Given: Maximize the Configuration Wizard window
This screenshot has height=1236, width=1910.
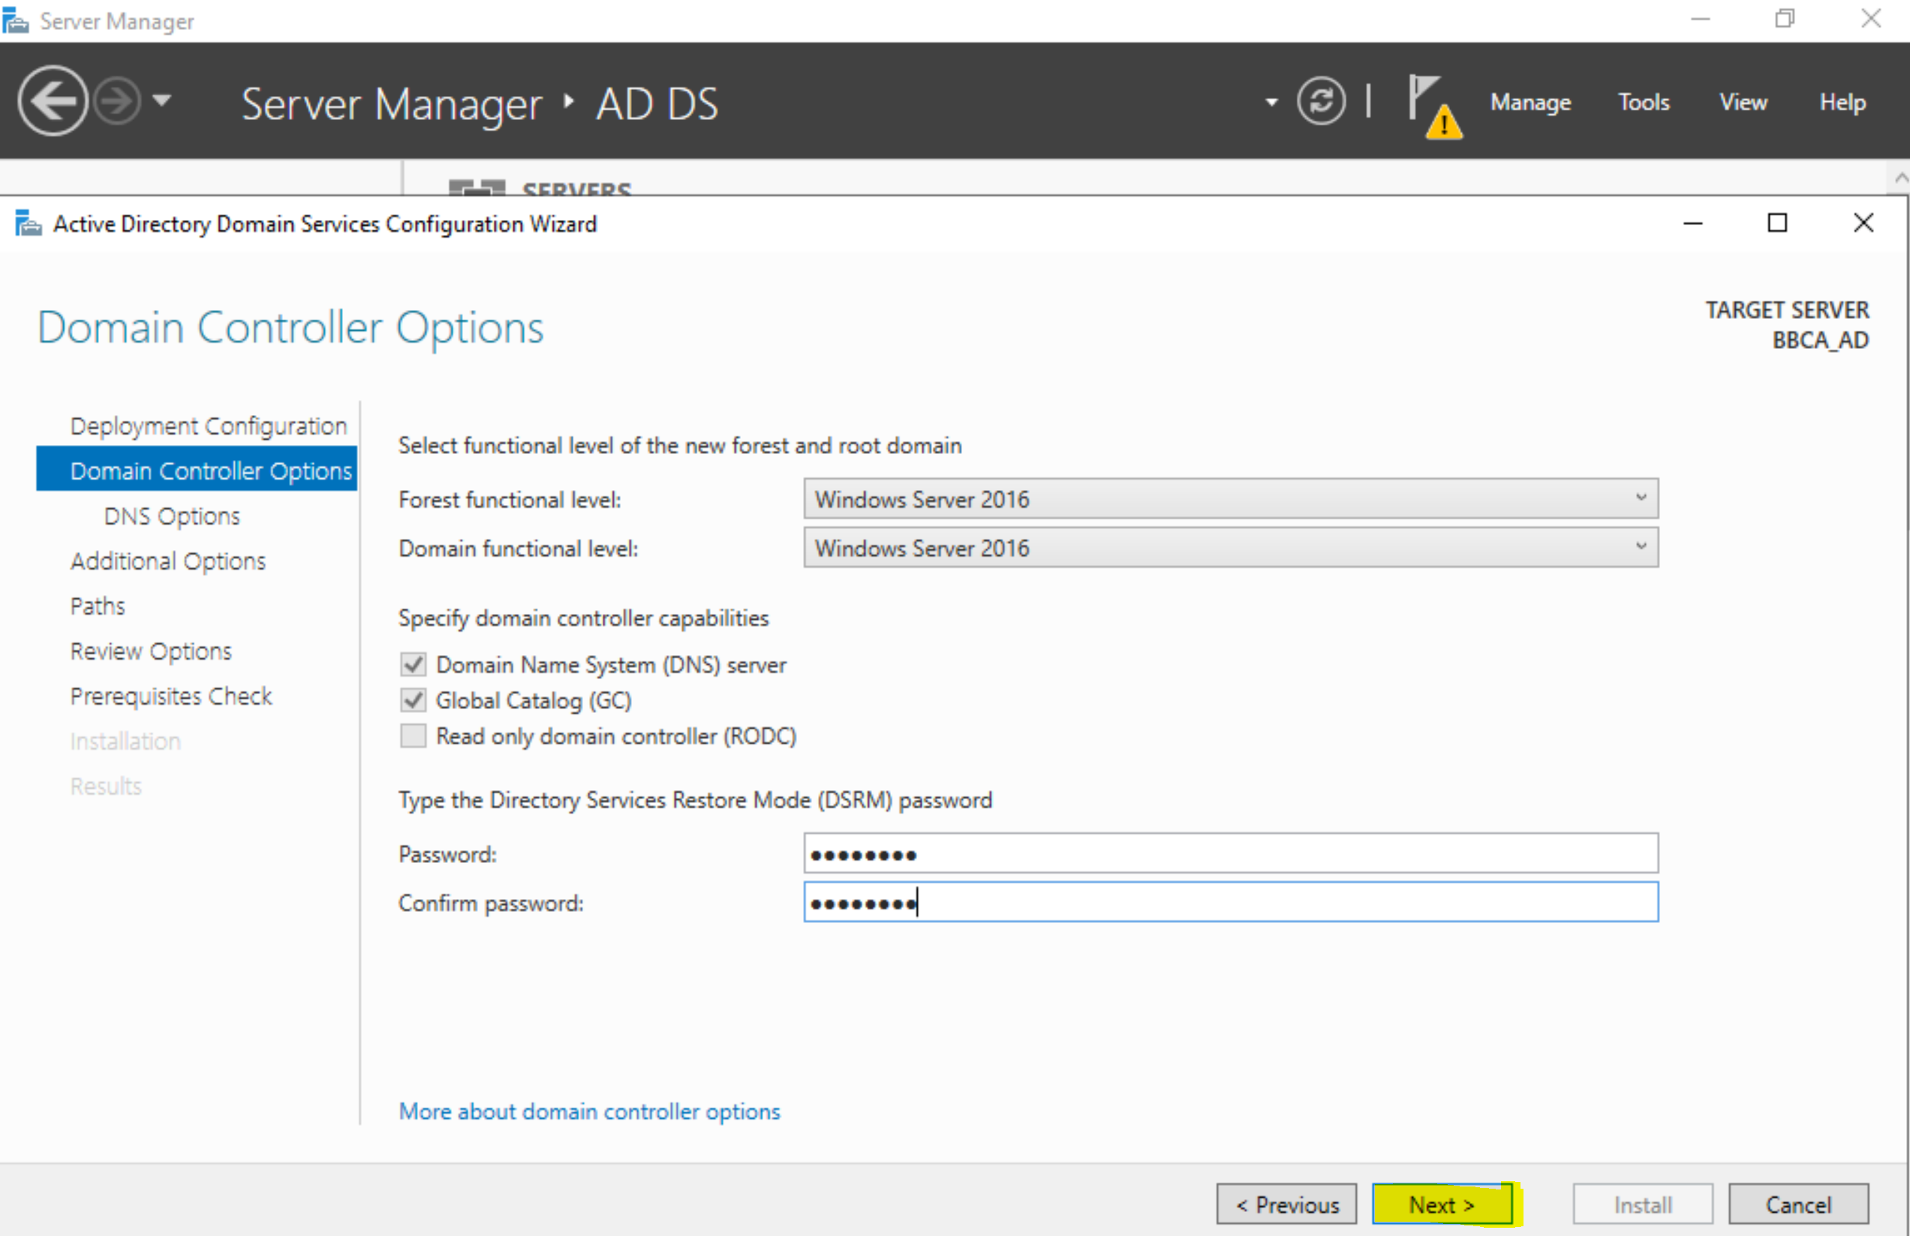Looking at the screenshot, I should pyautogui.click(x=1778, y=222).
